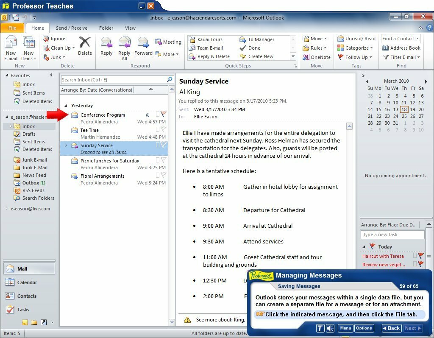
Task: Toggle the flag on Tee Time message
Action: [x=164, y=129]
